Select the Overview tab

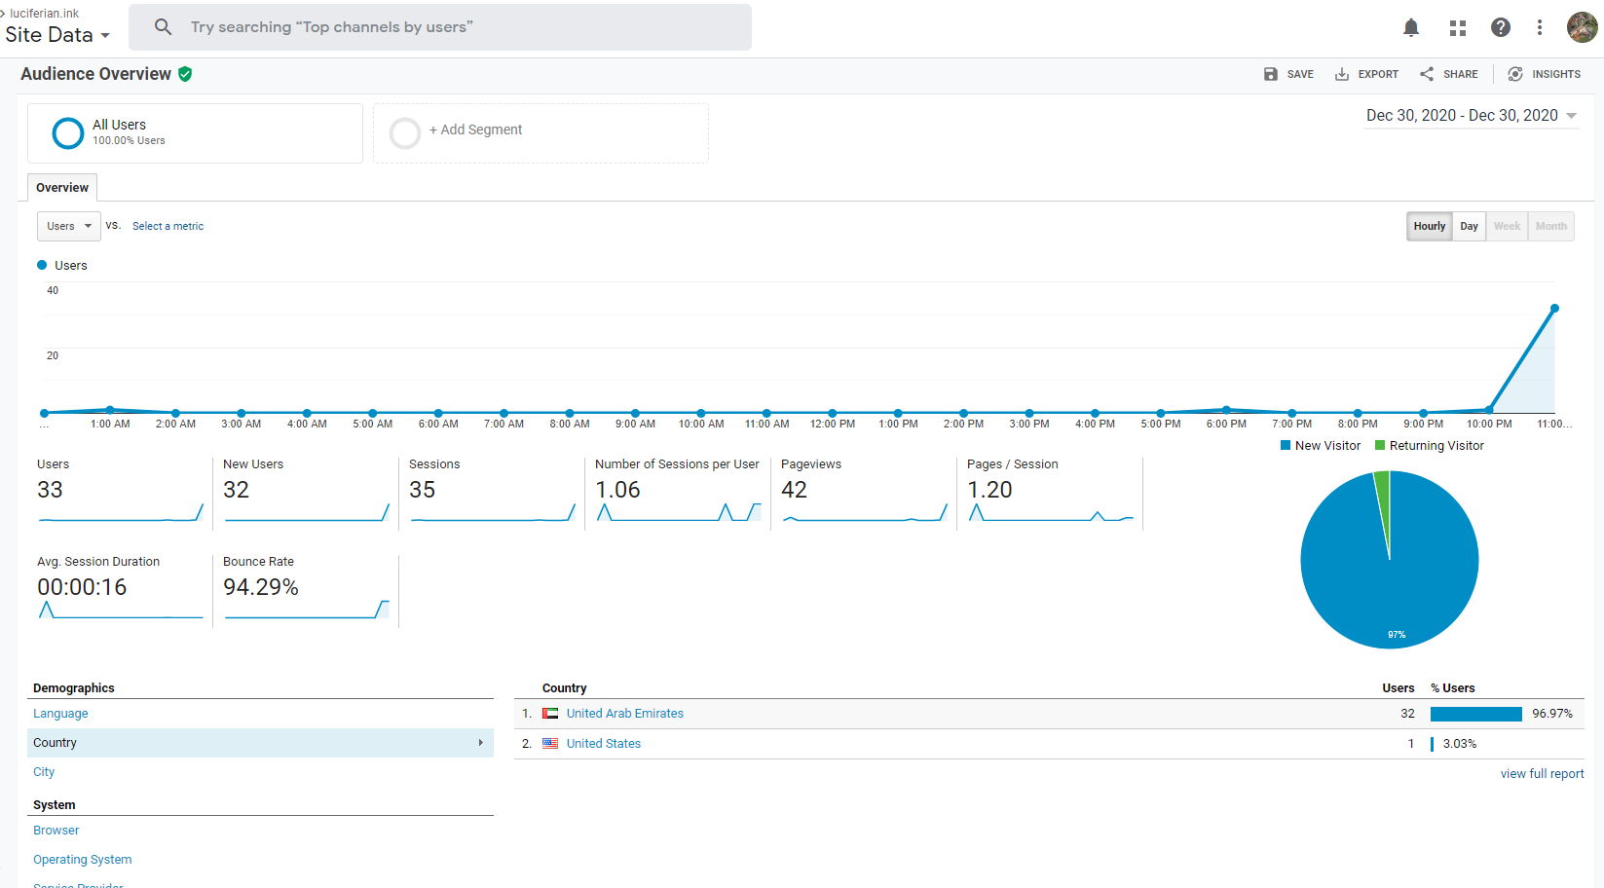point(62,188)
